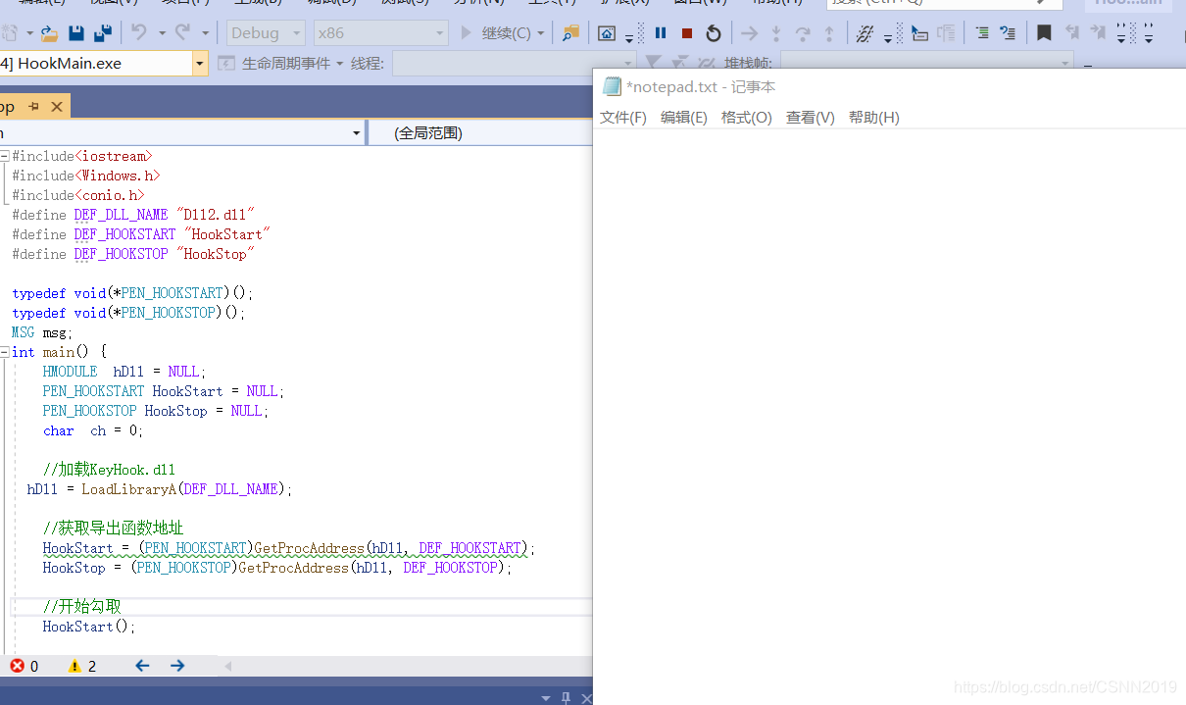Redo the last undone action
This screenshot has width=1186, height=705.
[182, 33]
